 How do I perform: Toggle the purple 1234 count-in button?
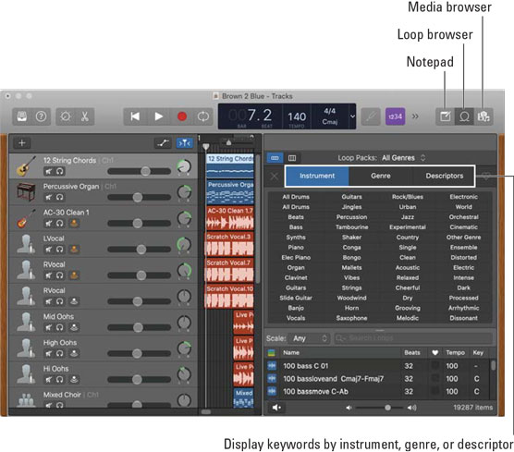click(395, 116)
